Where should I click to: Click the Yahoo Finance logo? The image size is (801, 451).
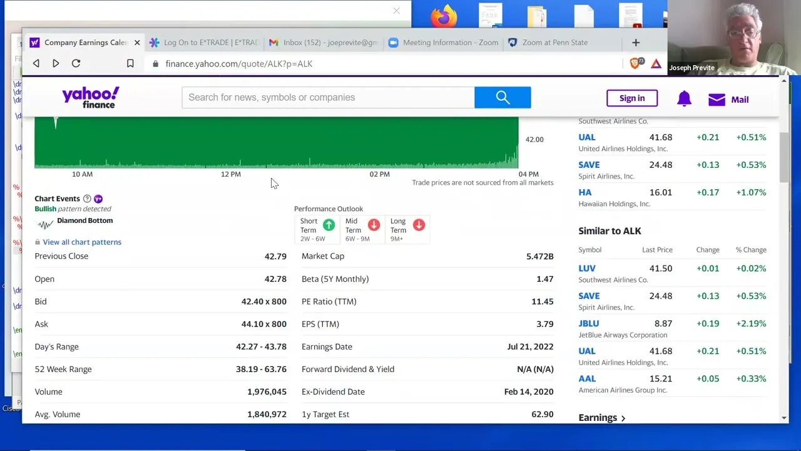click(x=91, y=98)
